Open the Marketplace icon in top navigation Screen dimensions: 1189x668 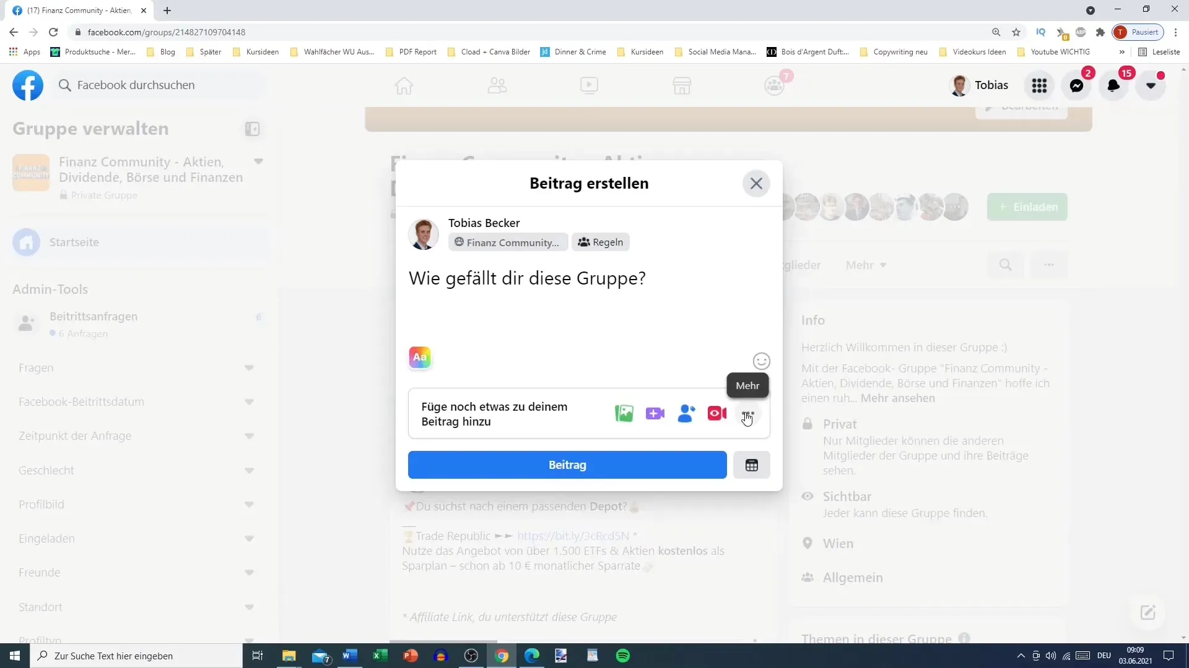pyautogui.click(x=682, y=85)
